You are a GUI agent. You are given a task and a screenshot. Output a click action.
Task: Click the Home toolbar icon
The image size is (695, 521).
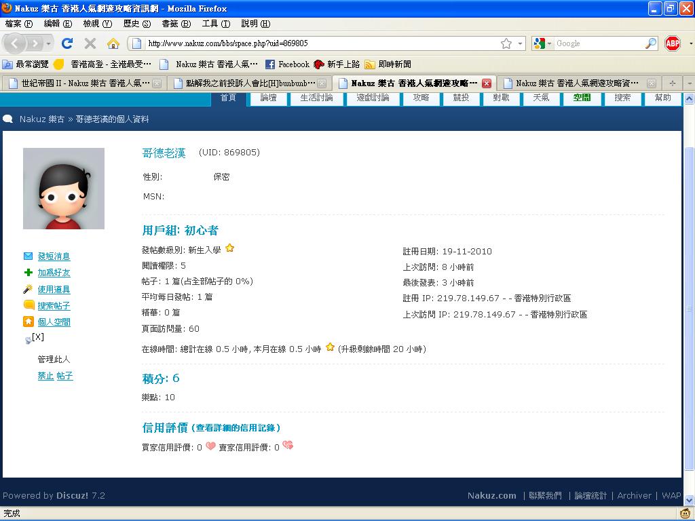coord(113,43)
